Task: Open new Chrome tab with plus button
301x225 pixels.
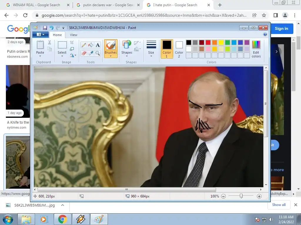Action: (x=220, y=5)
